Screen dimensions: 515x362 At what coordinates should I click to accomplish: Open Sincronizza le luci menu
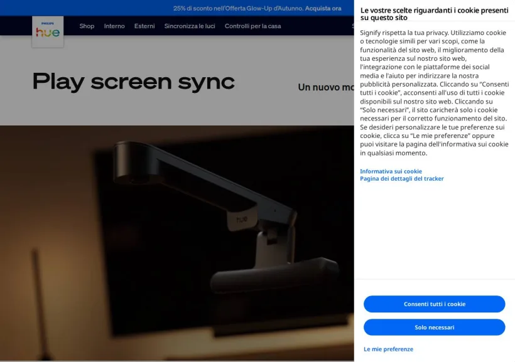tap(190, 26)
